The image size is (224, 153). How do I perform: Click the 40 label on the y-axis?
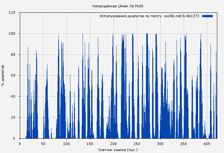[x=13, y=97]
